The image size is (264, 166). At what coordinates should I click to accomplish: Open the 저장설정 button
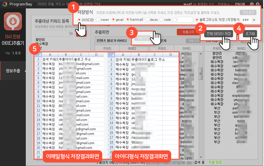point(248,13)
